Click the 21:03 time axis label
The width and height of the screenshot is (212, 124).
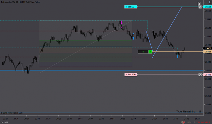[144, 119]
